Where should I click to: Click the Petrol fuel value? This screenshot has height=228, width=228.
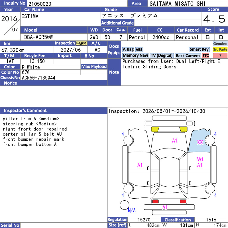(137, 37)
